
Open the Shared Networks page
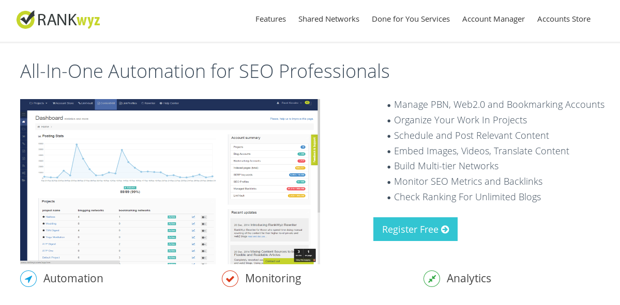point(328,19)
